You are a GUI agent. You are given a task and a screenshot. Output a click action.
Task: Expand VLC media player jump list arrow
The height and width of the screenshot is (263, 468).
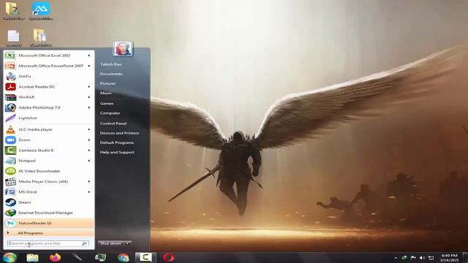89,129
